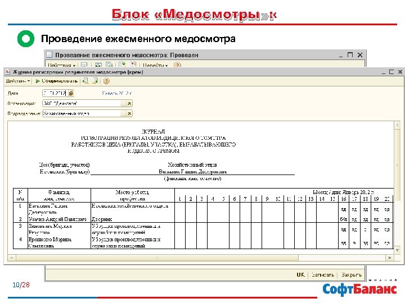Open the Подразделение selection with the ellipsis button
The height and width of the screenshot is (303, 405).
(x=123, y=113)
